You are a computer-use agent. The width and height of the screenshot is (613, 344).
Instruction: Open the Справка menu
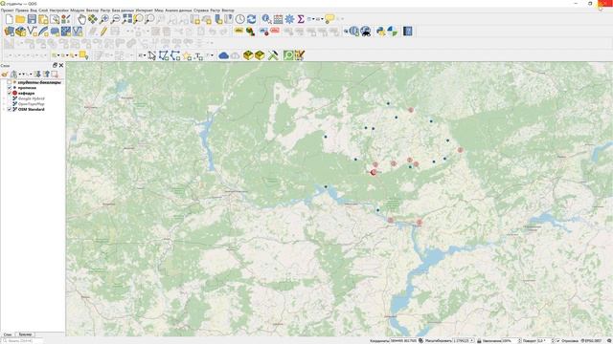click(201, 11)
